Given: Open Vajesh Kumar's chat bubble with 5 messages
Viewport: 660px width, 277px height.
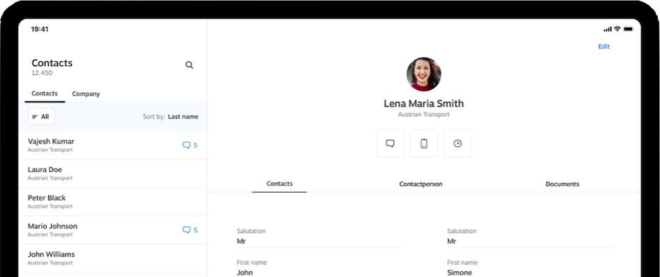Looking at the screenshot, I should point(190,145).
